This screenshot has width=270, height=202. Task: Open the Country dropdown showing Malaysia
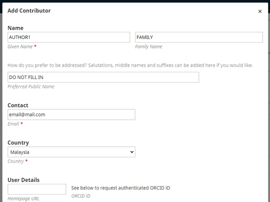tap(72, 152)
